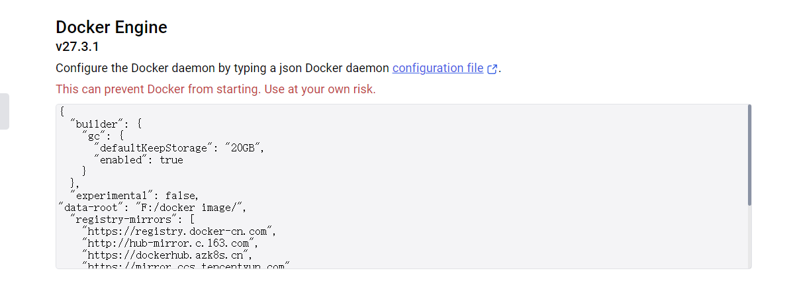
Task: Open the configuration file link
Action: pos(438,68)
